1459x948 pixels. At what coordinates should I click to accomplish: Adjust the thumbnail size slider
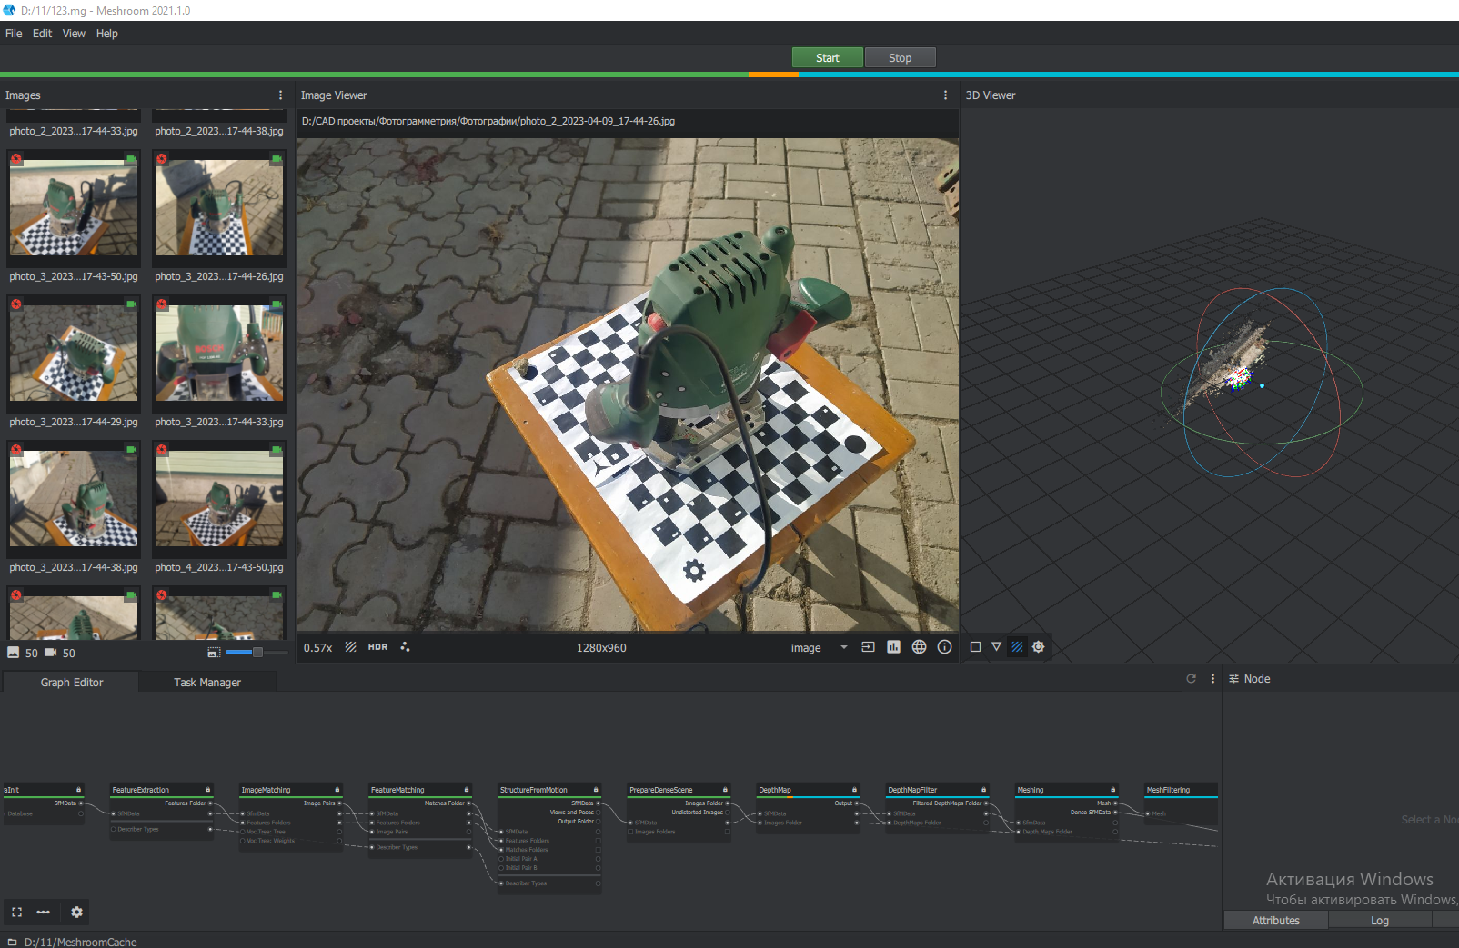coord(257,653)
